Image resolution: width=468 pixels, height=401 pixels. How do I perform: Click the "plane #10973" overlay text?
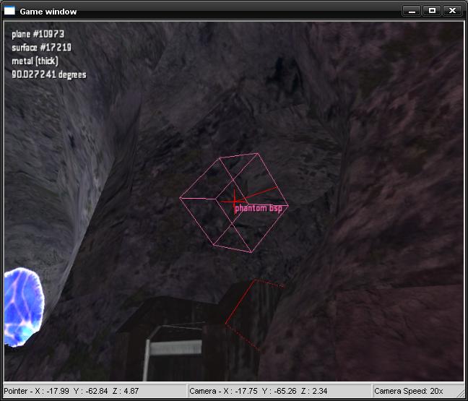point(38,34)
